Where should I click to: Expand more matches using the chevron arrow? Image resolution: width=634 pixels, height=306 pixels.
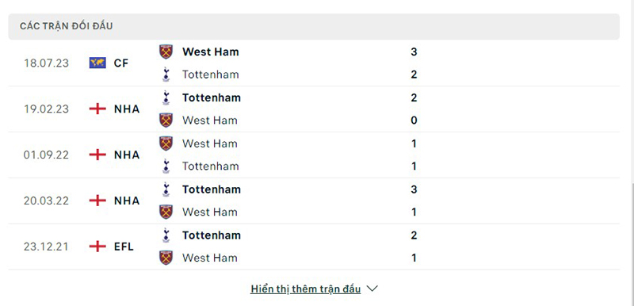pos(372,289)
